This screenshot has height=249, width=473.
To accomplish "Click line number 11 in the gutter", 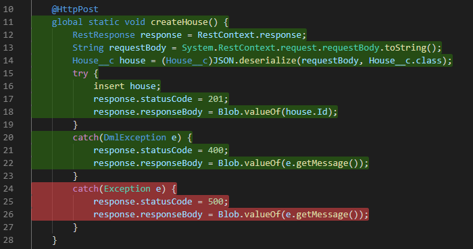I will tap(8, 22).
